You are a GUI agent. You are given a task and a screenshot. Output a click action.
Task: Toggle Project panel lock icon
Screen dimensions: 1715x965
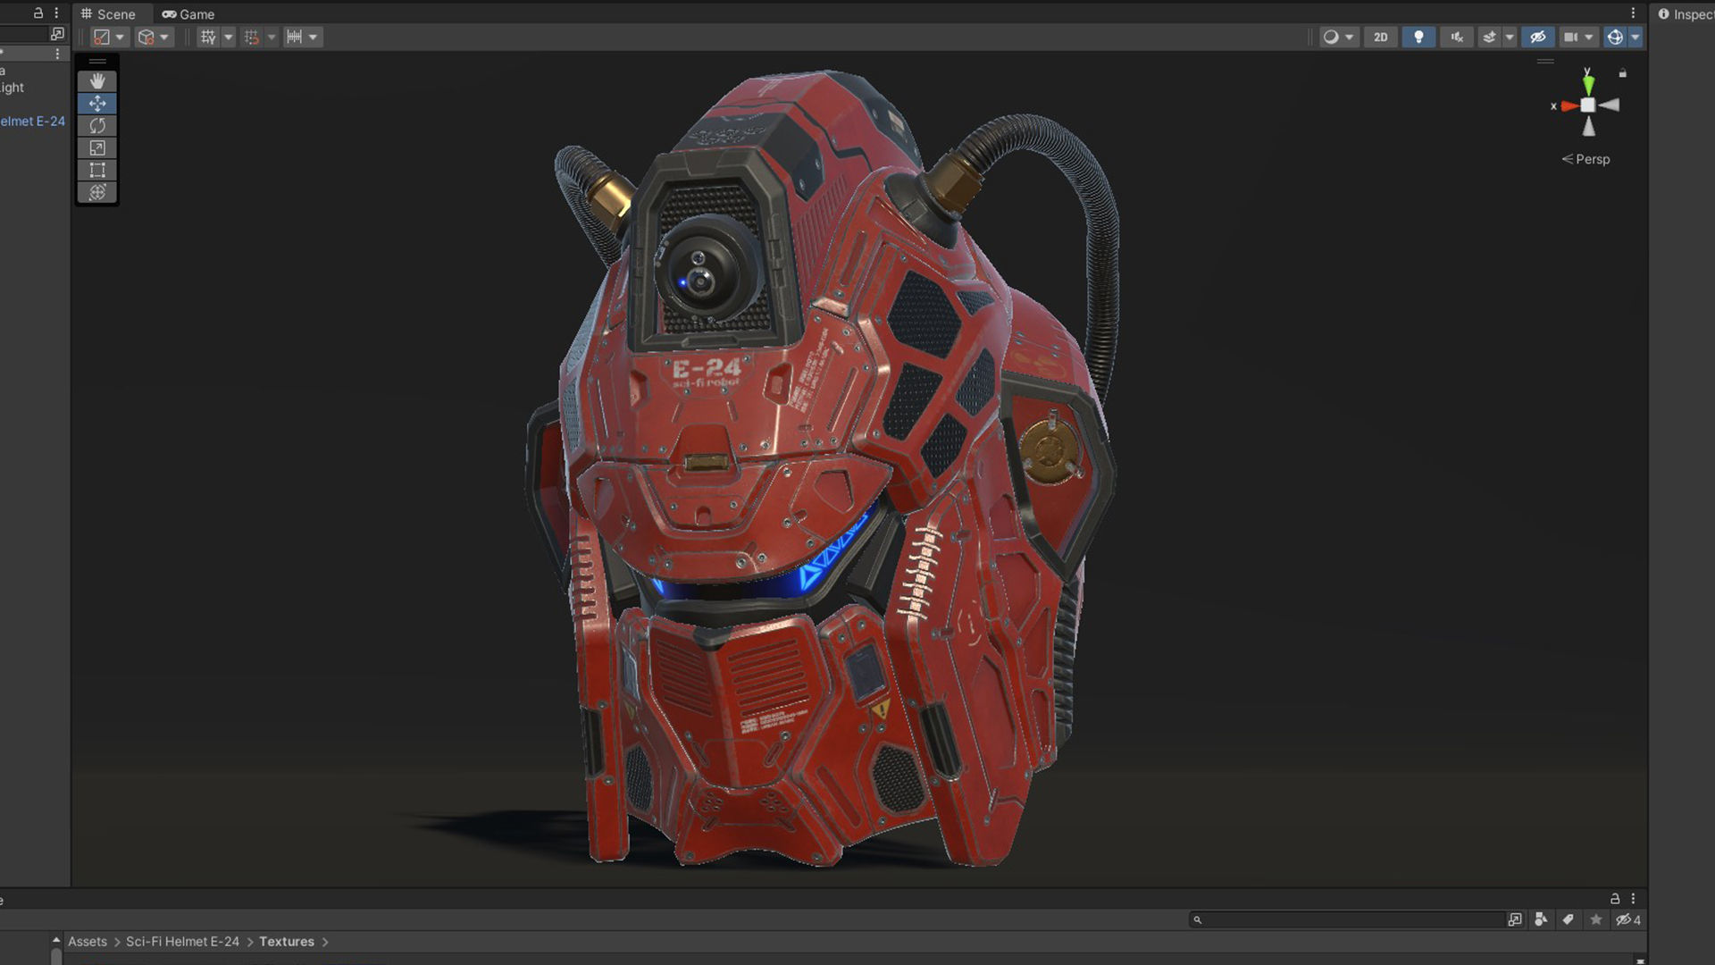(x=1615, y=899)
